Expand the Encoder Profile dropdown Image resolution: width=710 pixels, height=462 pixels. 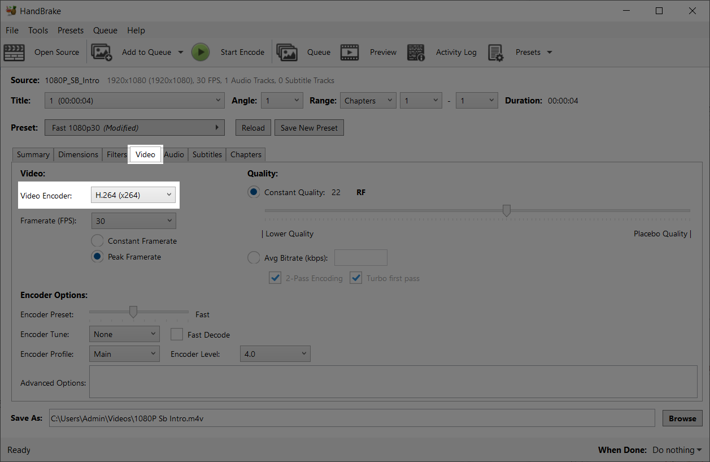[124, 354]
